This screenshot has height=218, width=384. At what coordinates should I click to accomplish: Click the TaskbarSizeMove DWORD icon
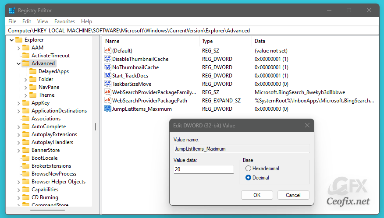(x=108, y=84)
